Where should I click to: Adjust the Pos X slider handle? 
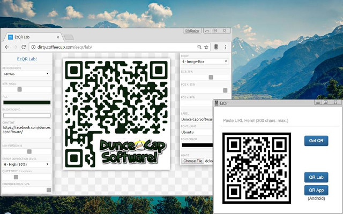[x=225, y=90]
